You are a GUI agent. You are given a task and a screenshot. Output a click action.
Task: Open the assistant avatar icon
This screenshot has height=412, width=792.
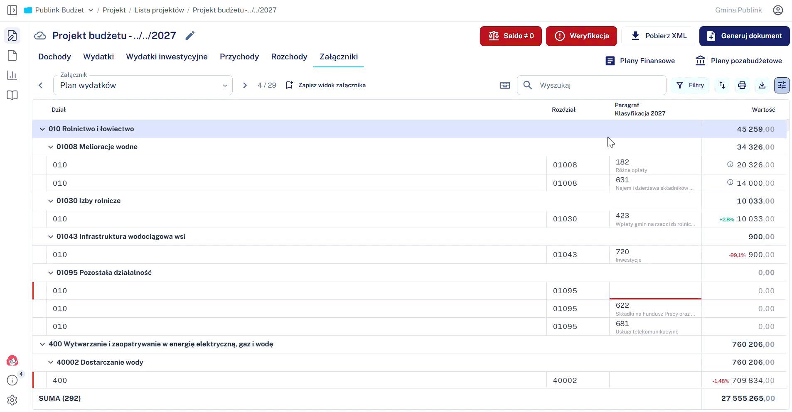click(12, 360)
